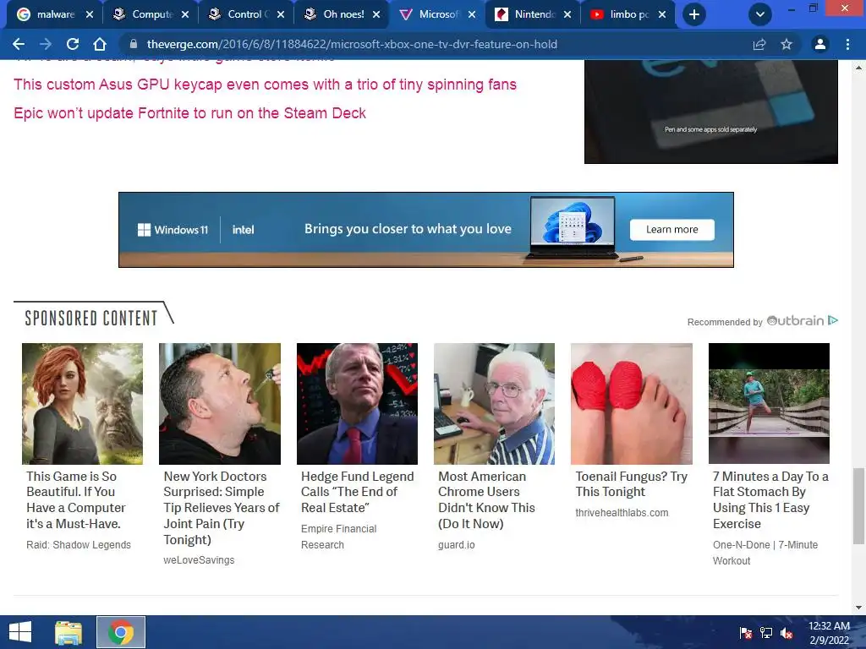Viewport: 866px width, 649px height.
Task: Open the taskbar clock and date
Action: [829, 633]
